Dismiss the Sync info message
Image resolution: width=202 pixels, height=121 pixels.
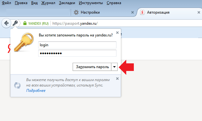117,79
